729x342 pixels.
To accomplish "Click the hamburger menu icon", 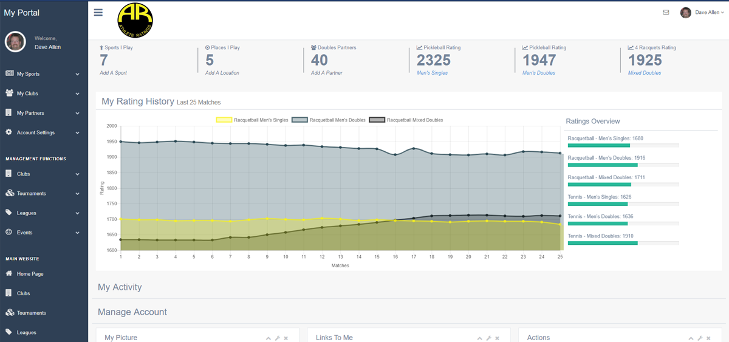I will (98, 13).
